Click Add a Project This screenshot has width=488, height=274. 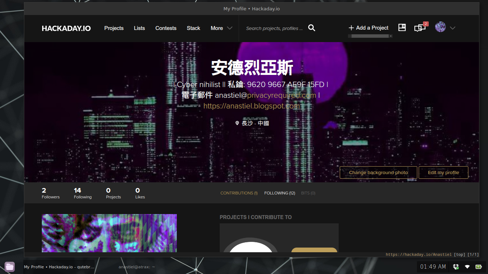coord(368,28)
